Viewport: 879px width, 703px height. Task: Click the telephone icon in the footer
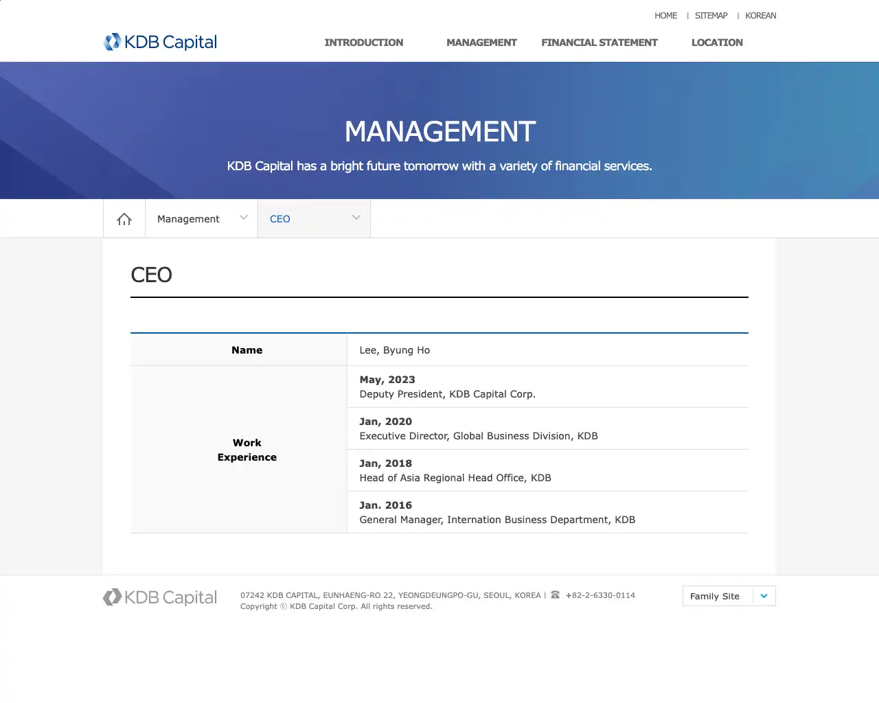tap(555, 595)
